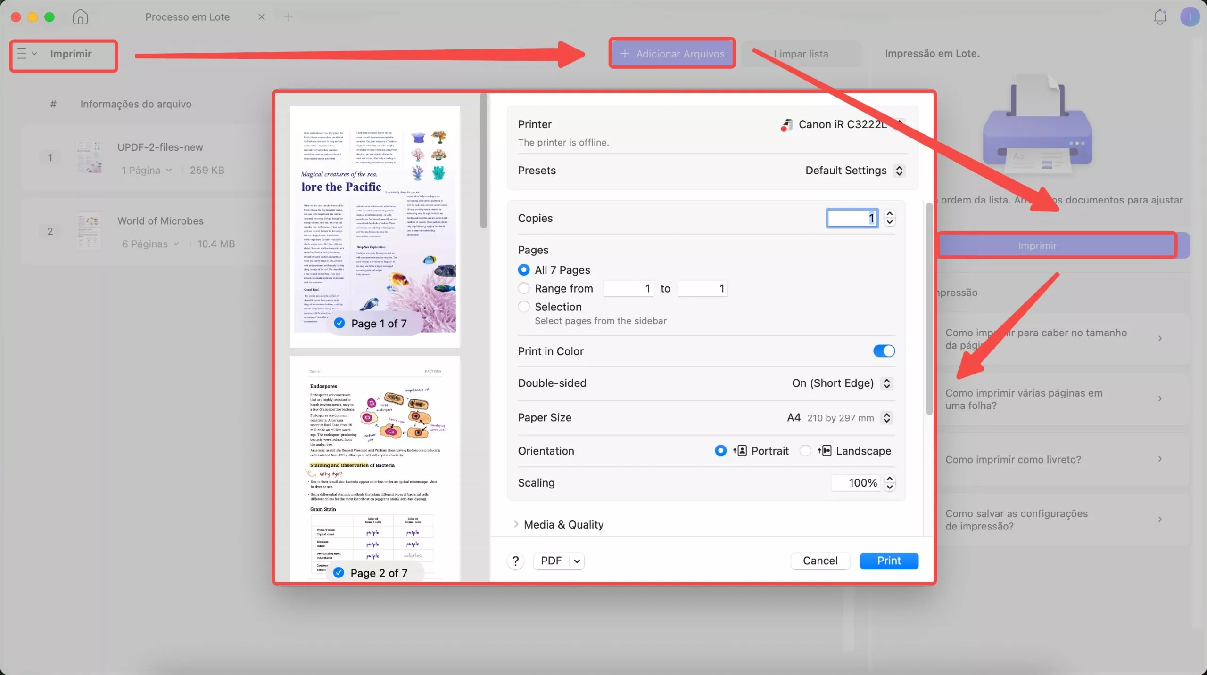This screenshot has height=675, width=1207.
Task: Select All 7 Pages radio button
Action: pos(523,270)
